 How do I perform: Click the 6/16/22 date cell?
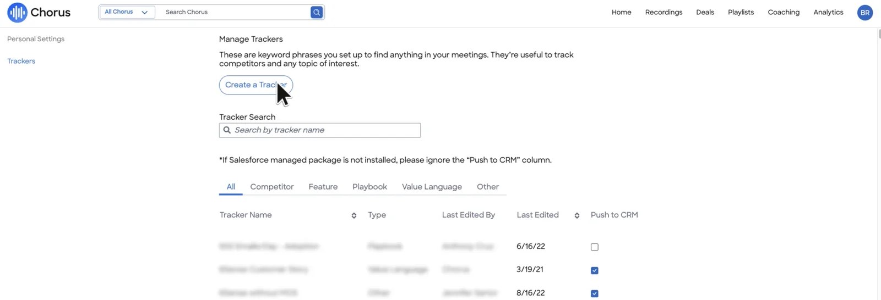point(531,246)
